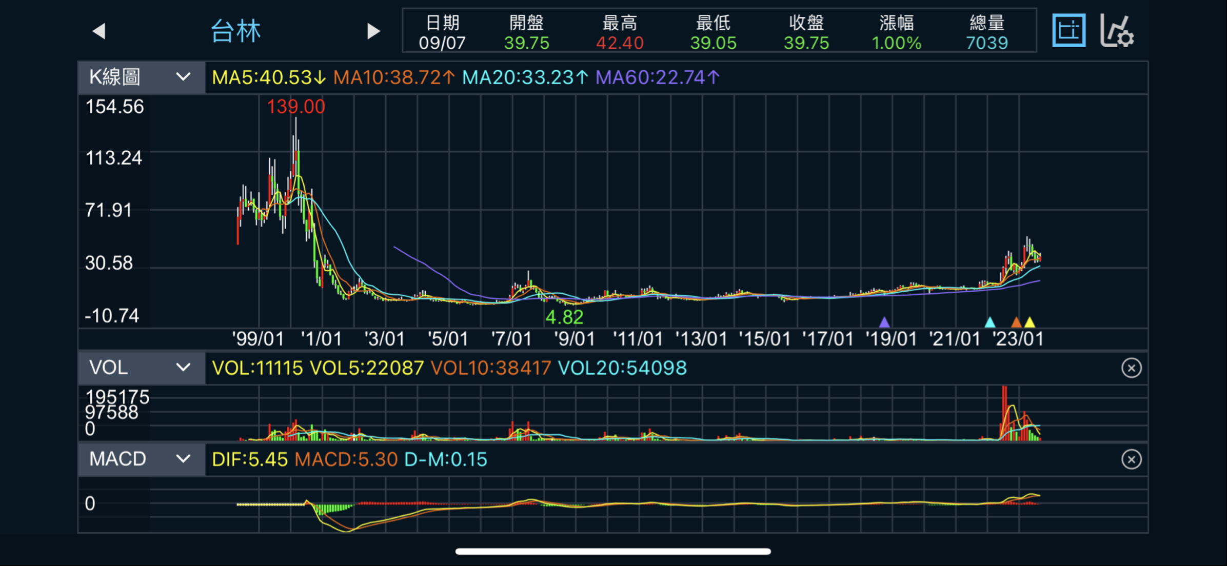Open the MACD indicator dropdown
1227x566 pixels.
click(141, 459)
